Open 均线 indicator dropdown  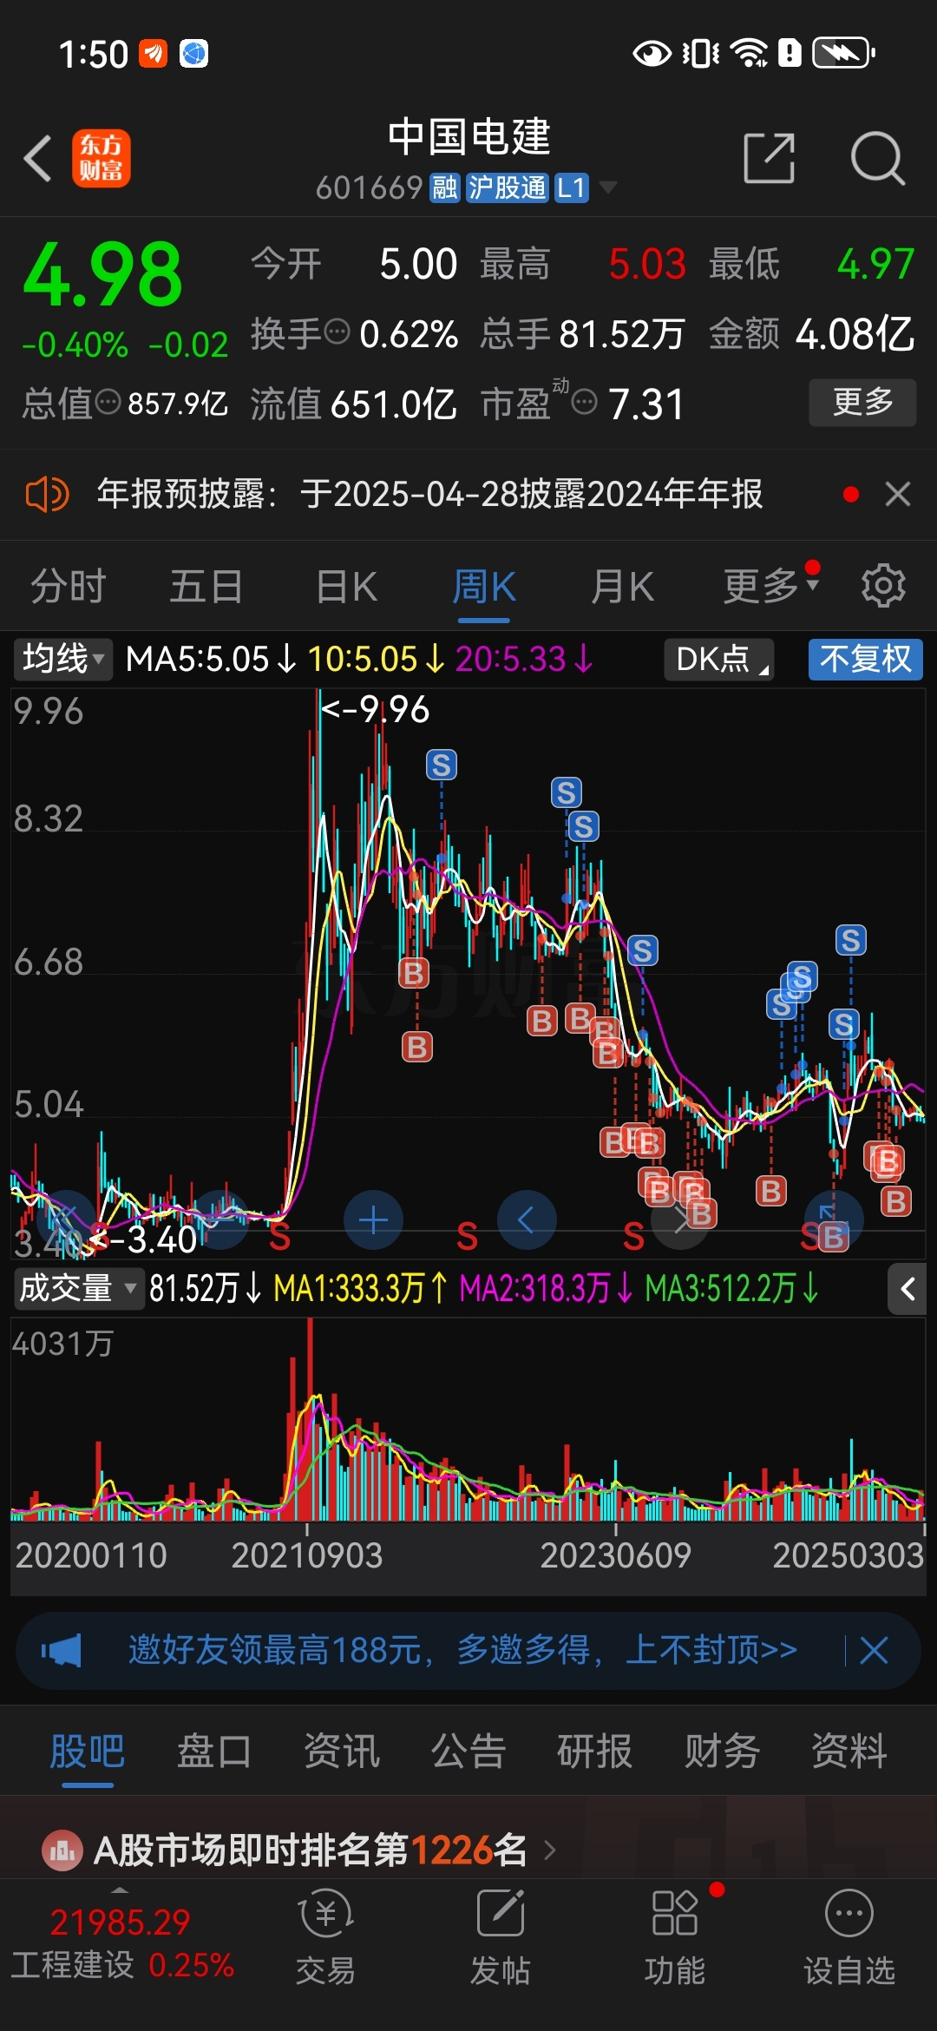click(63, 659)
